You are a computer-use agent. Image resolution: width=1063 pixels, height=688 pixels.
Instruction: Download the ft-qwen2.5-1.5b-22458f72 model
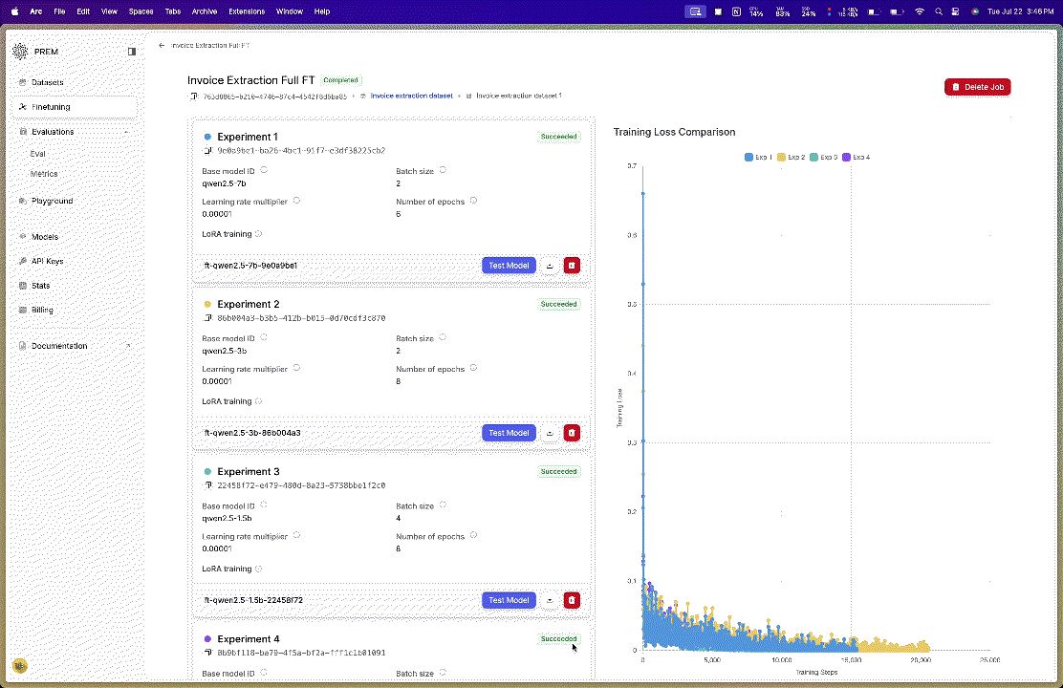550,600
